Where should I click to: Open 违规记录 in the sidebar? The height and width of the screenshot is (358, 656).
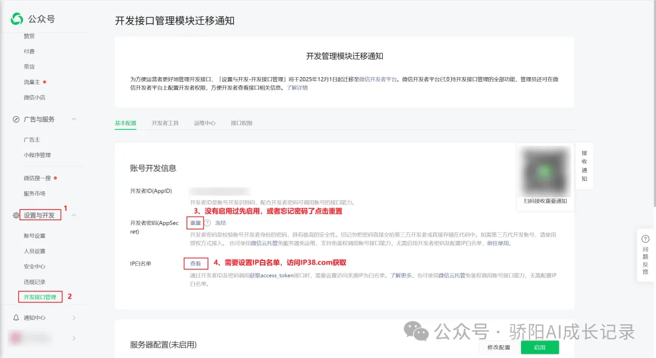coord(34,282)
